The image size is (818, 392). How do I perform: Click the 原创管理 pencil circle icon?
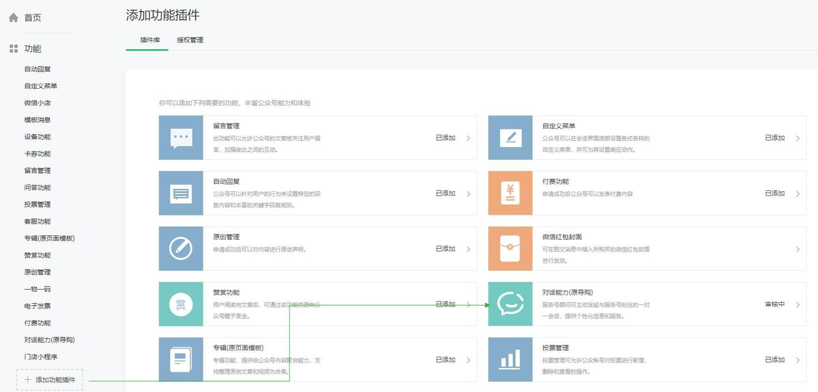[180, 248]
